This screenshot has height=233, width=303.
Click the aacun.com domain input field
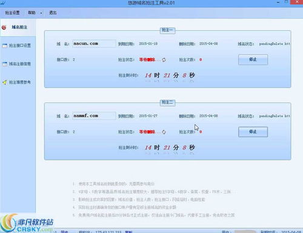click(x=94, y=44)
